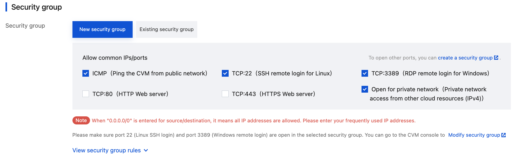Uncheck the ICMP ping checkbox
The height and width of the screenshot is (156, 519).
[x=86, y=73]
